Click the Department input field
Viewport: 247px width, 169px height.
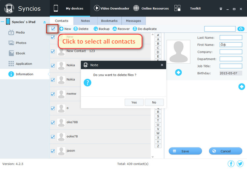[x=231, y=59]
